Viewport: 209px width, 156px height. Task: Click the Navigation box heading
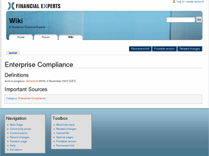16,118
